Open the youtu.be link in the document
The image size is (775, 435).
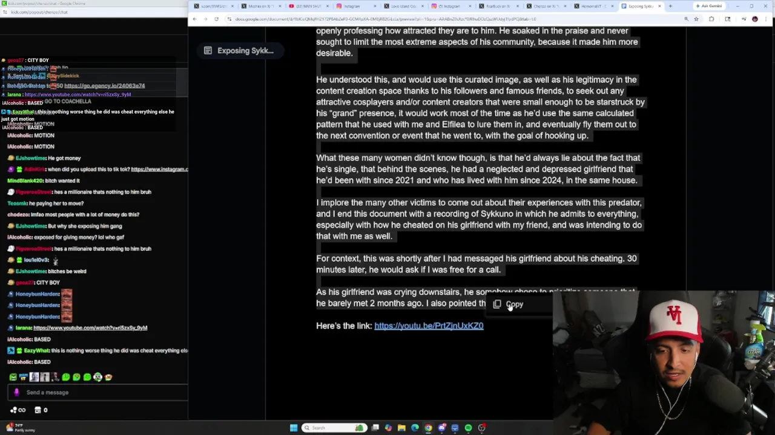point(429,326)
